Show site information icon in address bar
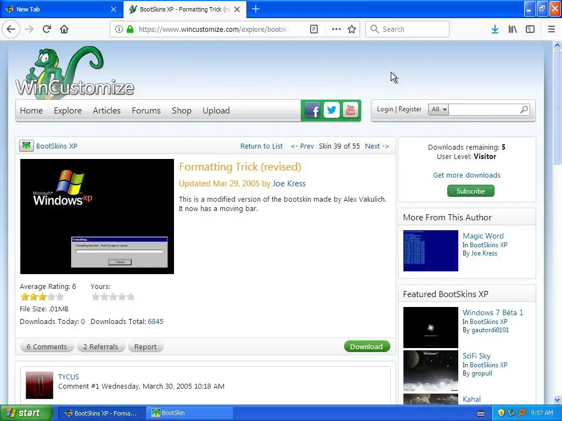The height and width of the screenshot is (421, 562). pyautogui.click(x=119, y=29)
